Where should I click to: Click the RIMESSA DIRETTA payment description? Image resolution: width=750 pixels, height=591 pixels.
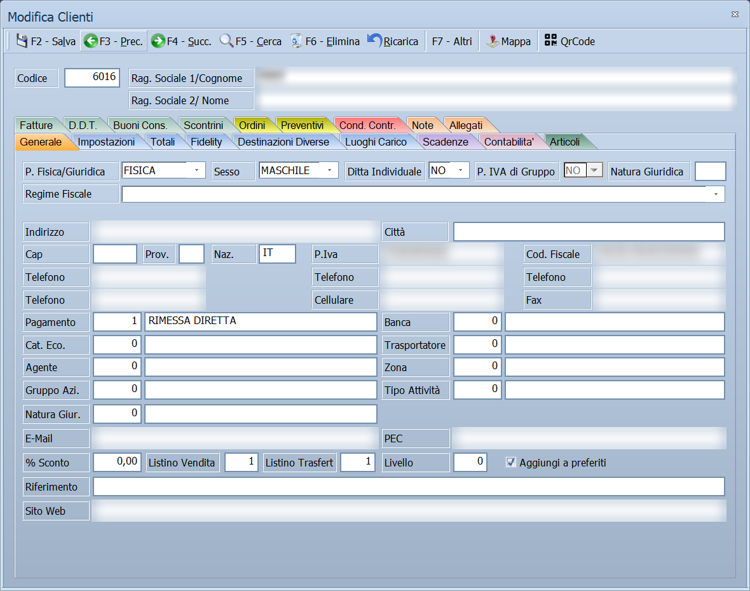coord(261,322)
